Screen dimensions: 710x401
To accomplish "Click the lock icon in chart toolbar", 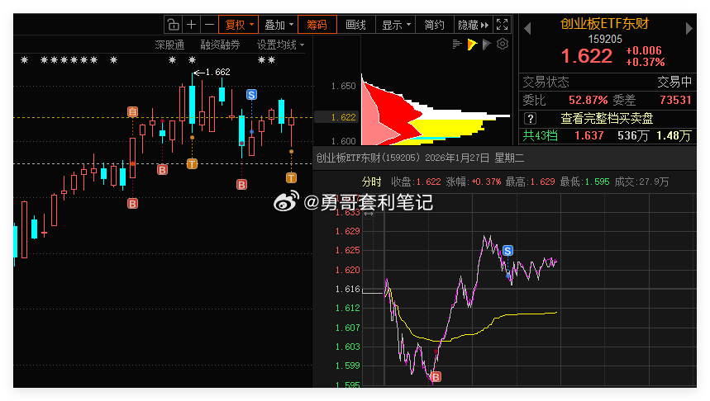I will pyautogui.click(x=173, y=25).
